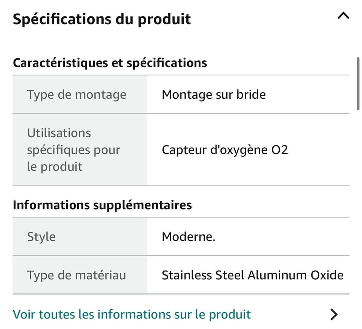Click the Stainless Steel Aluminum Oxide value

(x=253, y=275)
